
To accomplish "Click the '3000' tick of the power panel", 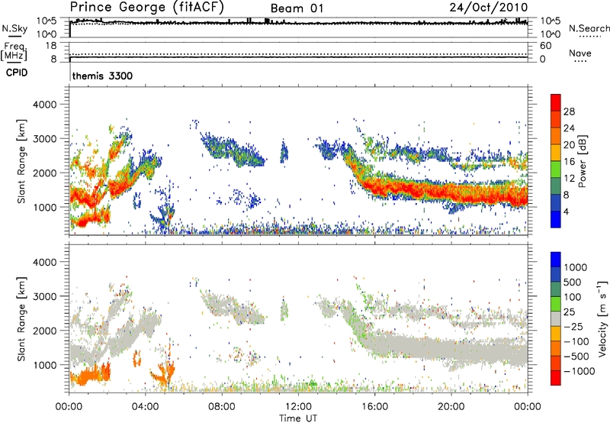I will pos(44,139).
